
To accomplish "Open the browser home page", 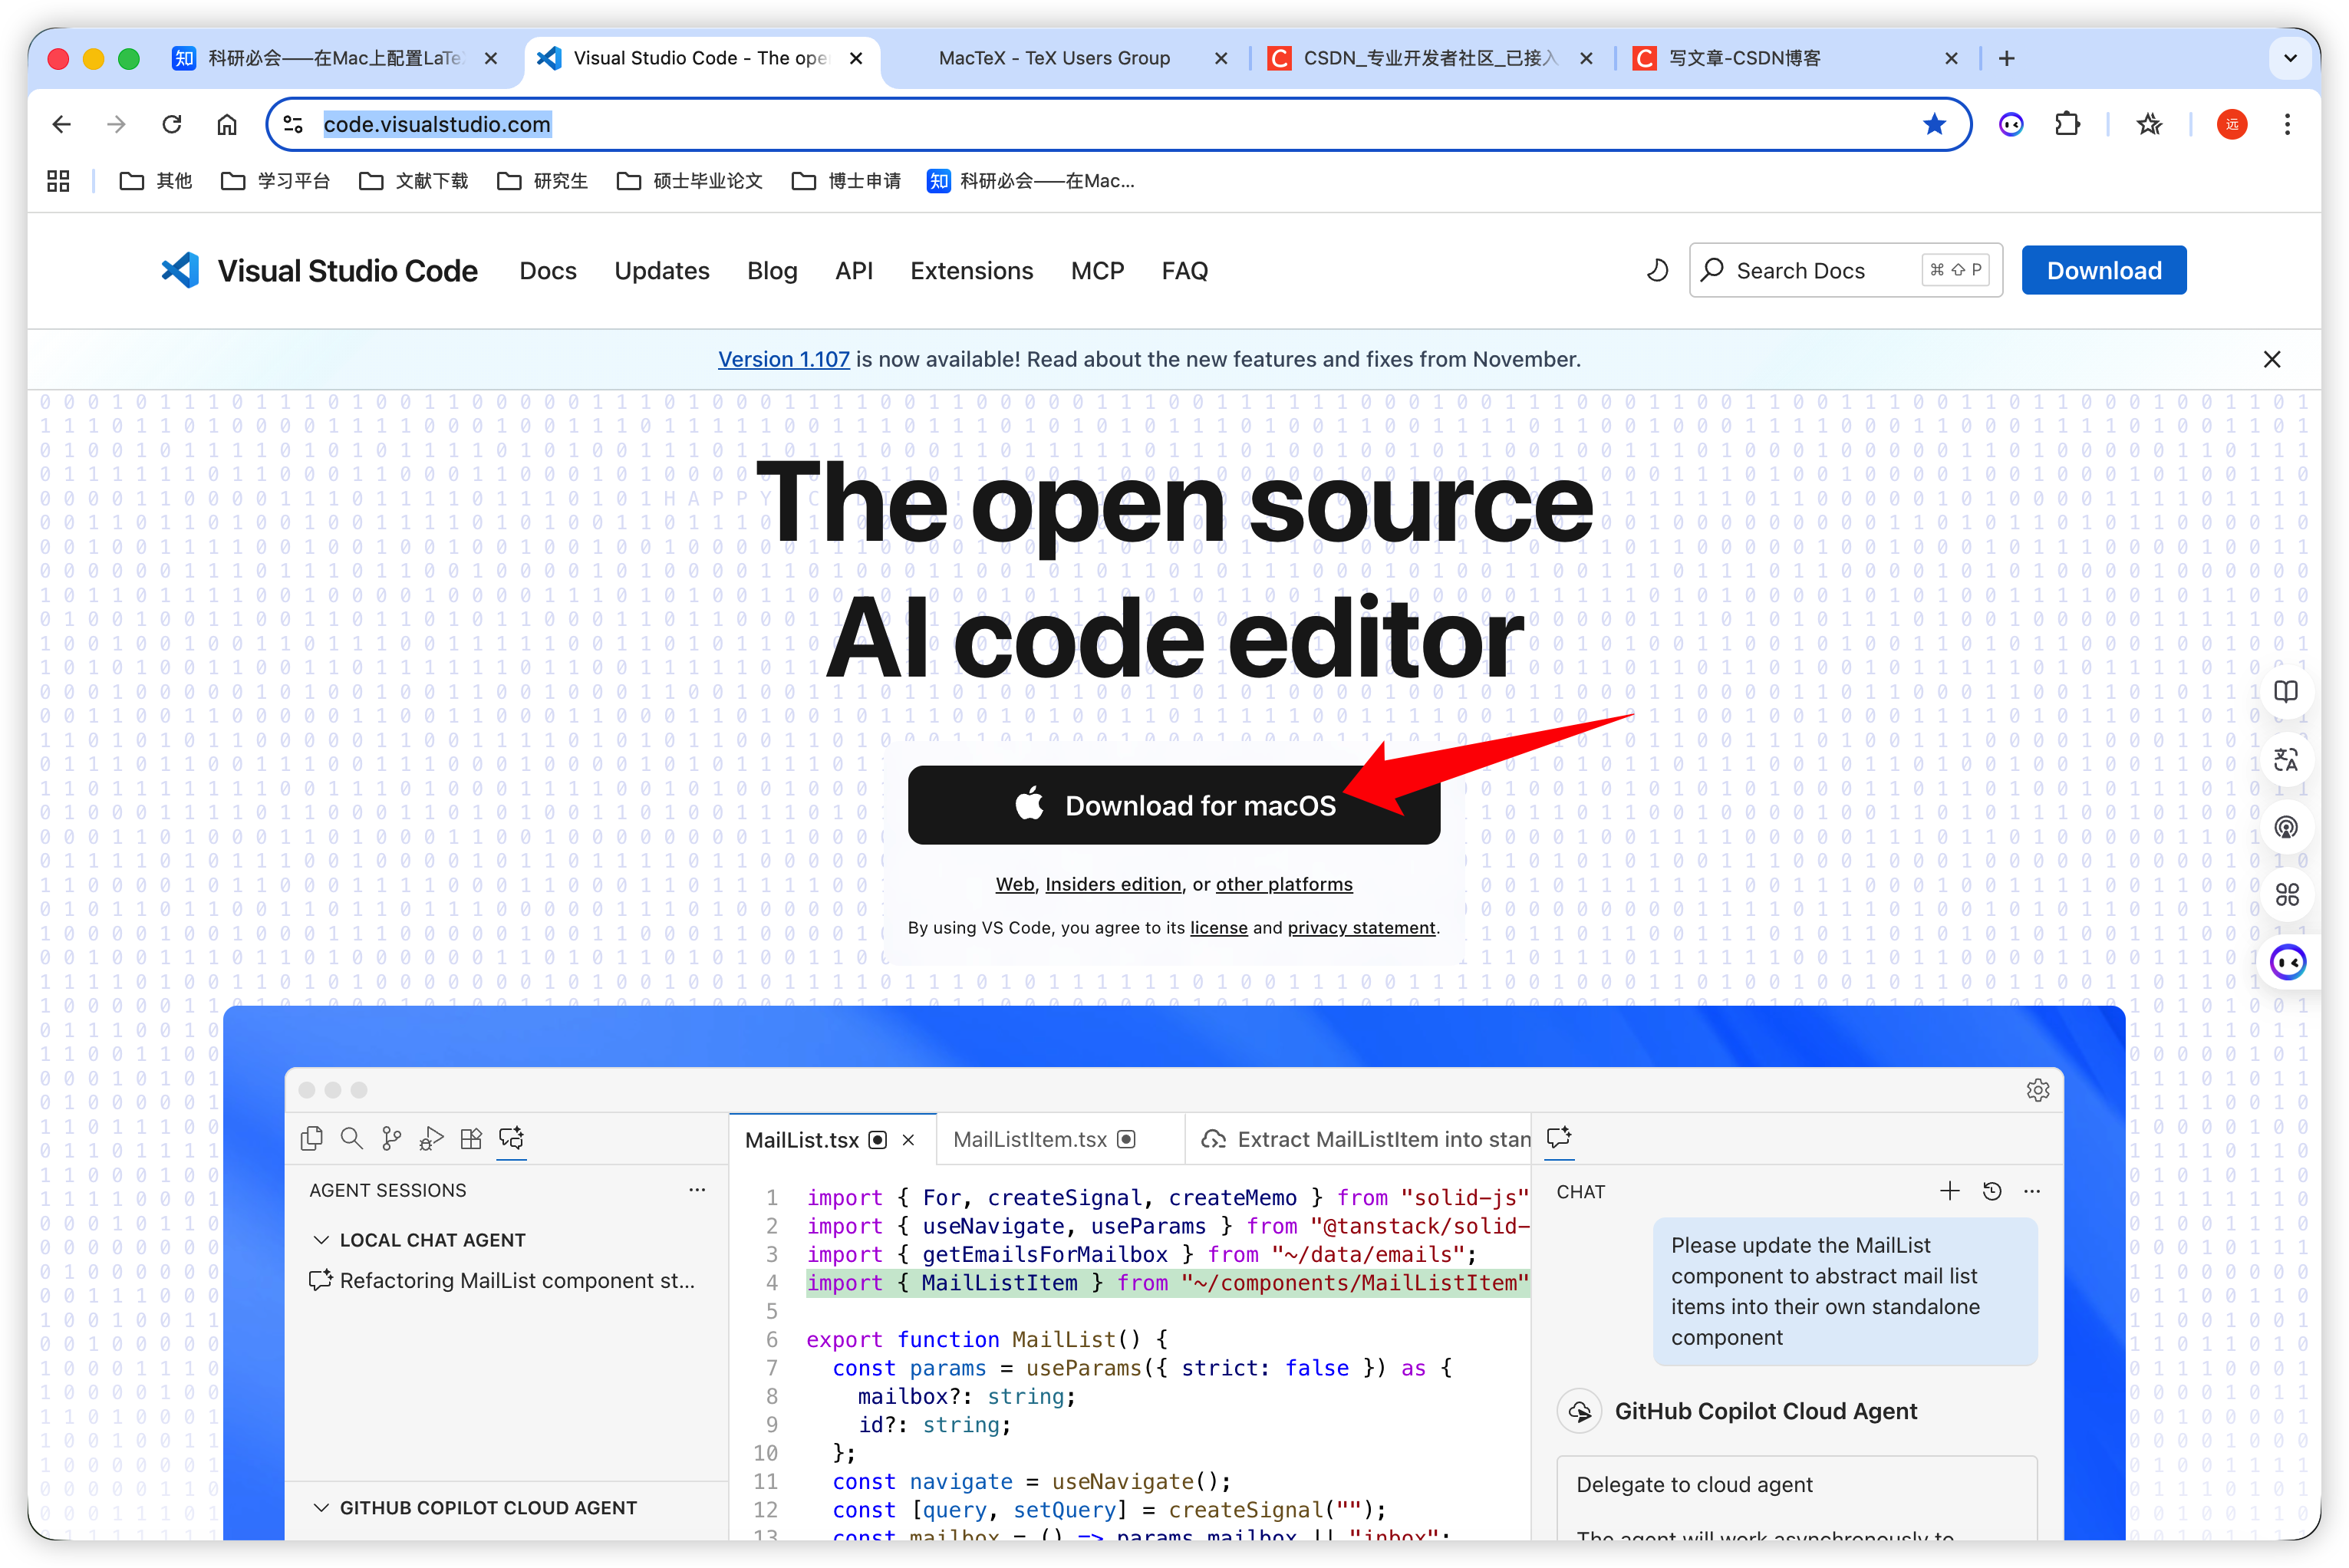I will tap(227, 124).
